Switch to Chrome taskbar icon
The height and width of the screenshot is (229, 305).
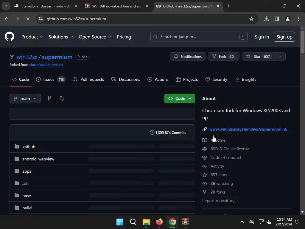point(172,222)
